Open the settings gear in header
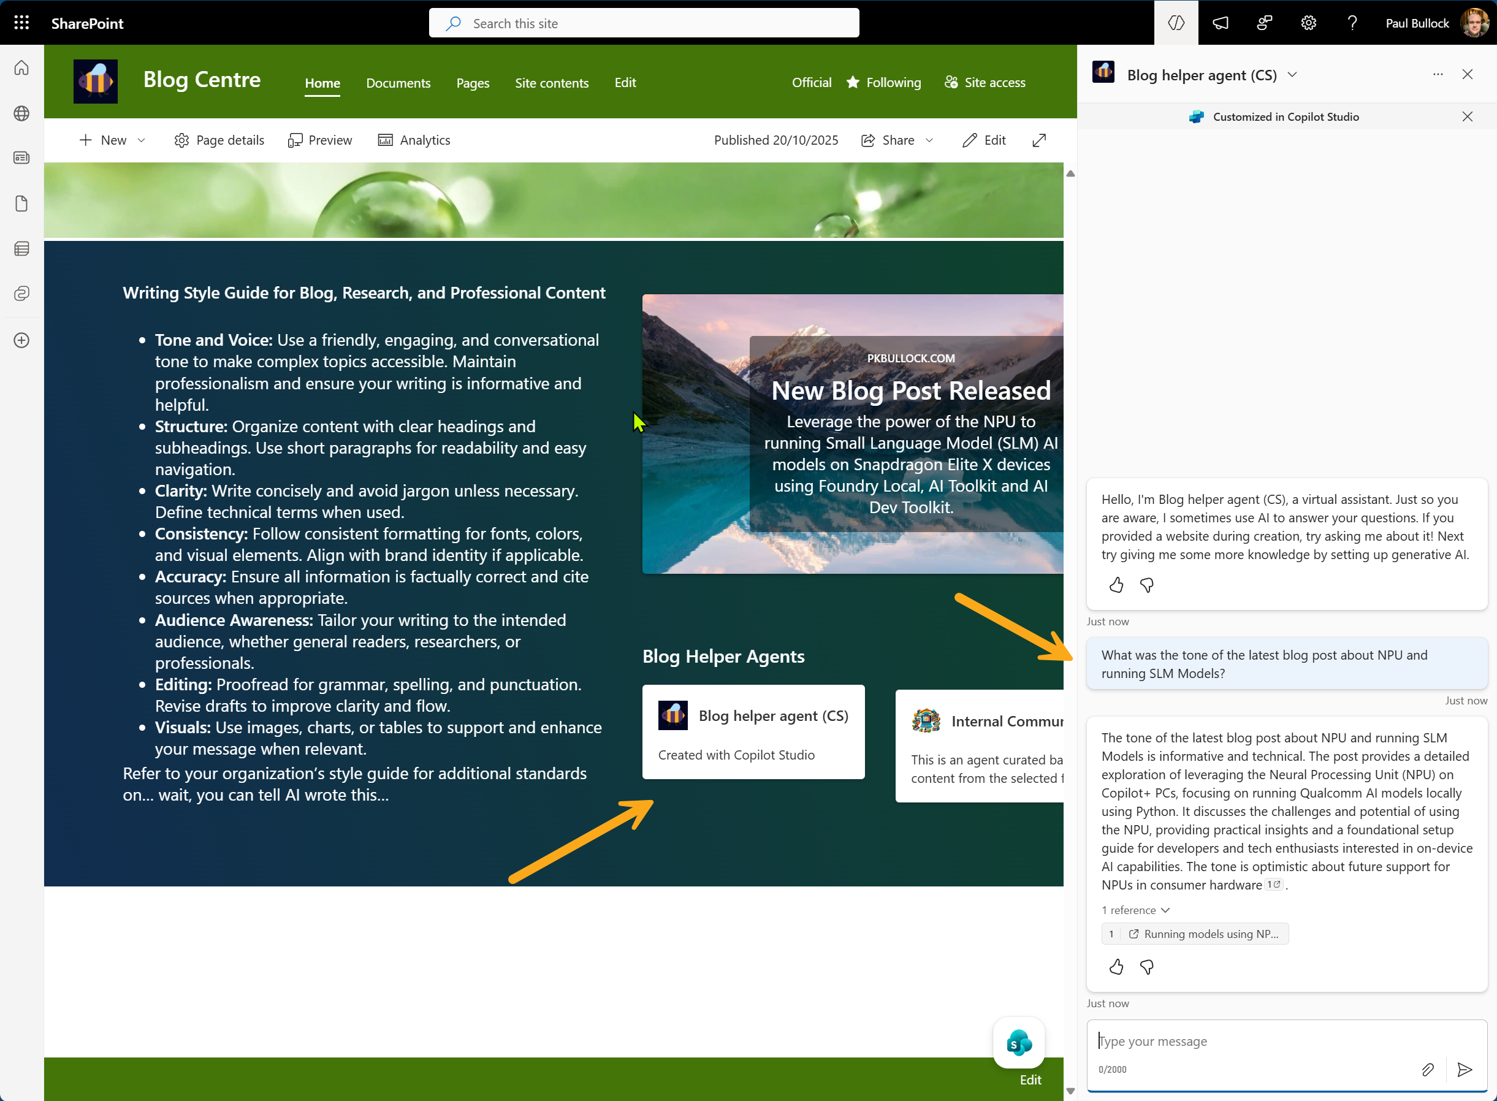This screenshot has width=1497, height=1101. point(1308,23)
